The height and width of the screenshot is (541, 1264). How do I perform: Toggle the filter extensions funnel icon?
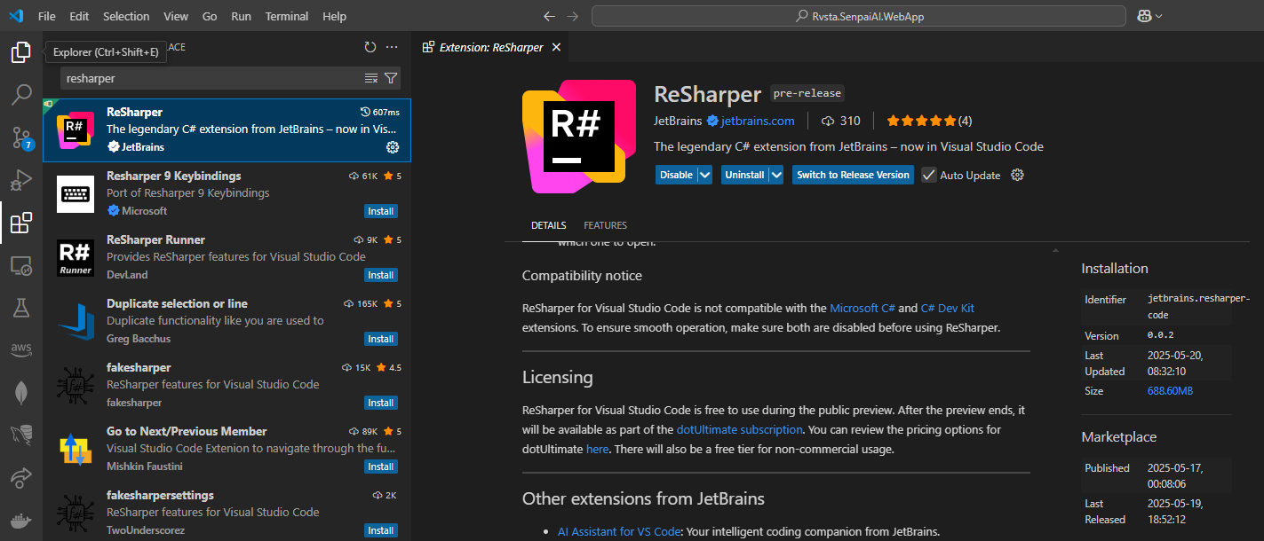[x=391, y=78]
